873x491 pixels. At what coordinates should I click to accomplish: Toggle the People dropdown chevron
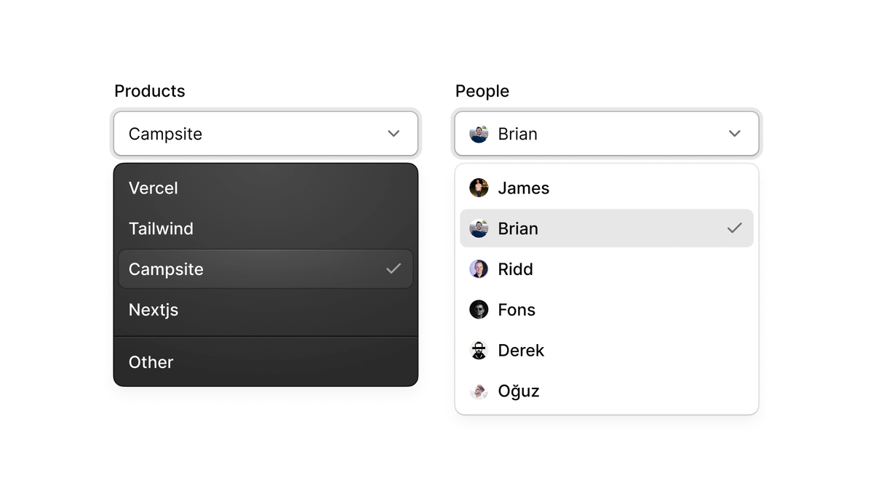pyautogui.click(x=735, y=134)
